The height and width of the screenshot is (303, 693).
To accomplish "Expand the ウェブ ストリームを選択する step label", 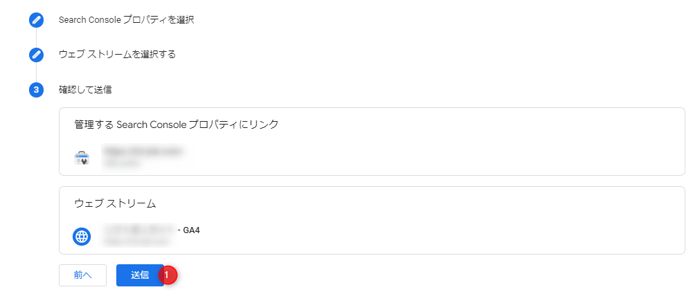I will point(118,55).
